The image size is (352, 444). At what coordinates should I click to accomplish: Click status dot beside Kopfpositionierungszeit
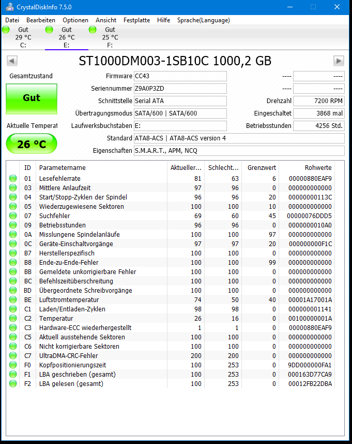[x=13, y=365]
